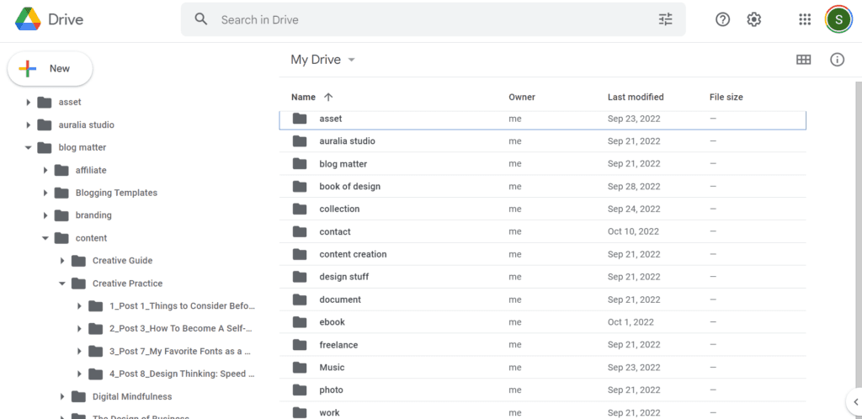
Task: Click folder icon of collection row
Action: point(300,209)
